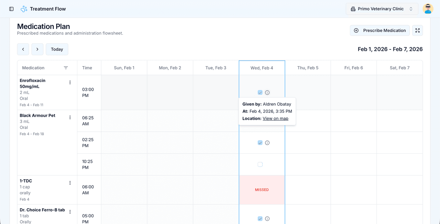Open the options menu for Black Armour Pet

coord(70,117)
